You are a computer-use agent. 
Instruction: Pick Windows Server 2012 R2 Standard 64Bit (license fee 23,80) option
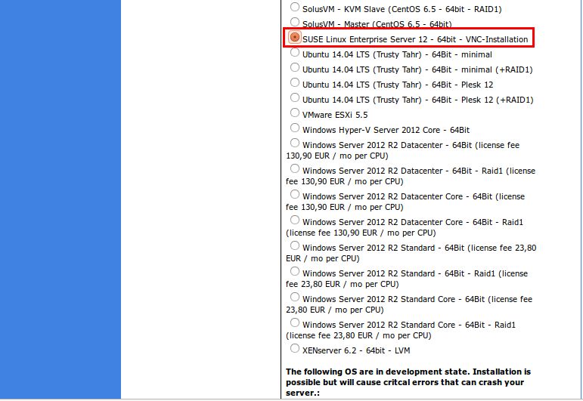tap(294, 245)
